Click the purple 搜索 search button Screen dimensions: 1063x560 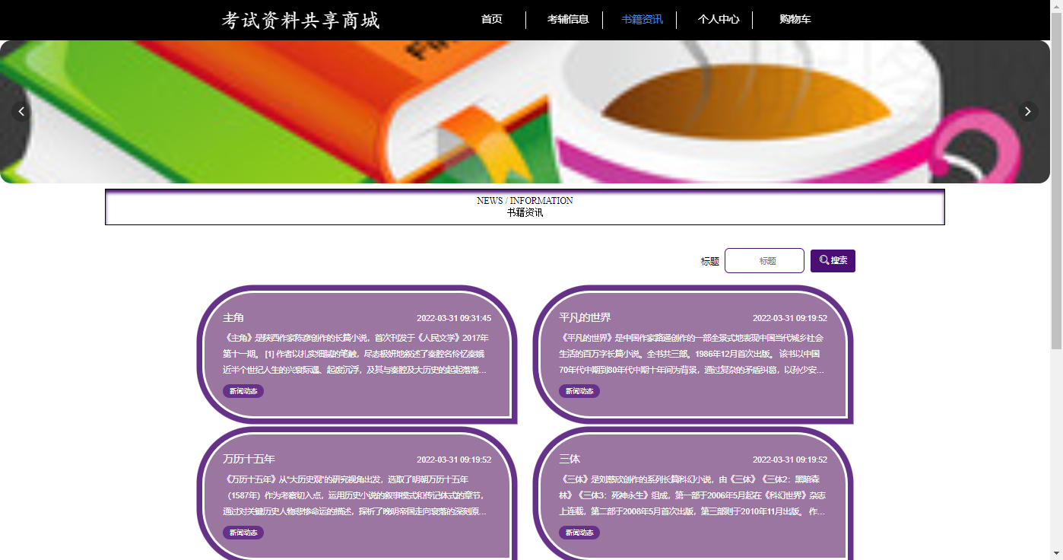coord(833,260)
